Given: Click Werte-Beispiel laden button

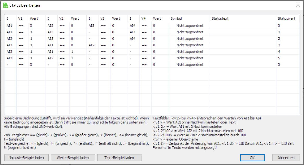Looking at the screenshot, I should pos(73,158).
